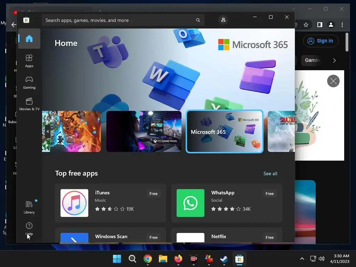Click the WhatsApp app title
356x267 pixels.
(223, 193)
